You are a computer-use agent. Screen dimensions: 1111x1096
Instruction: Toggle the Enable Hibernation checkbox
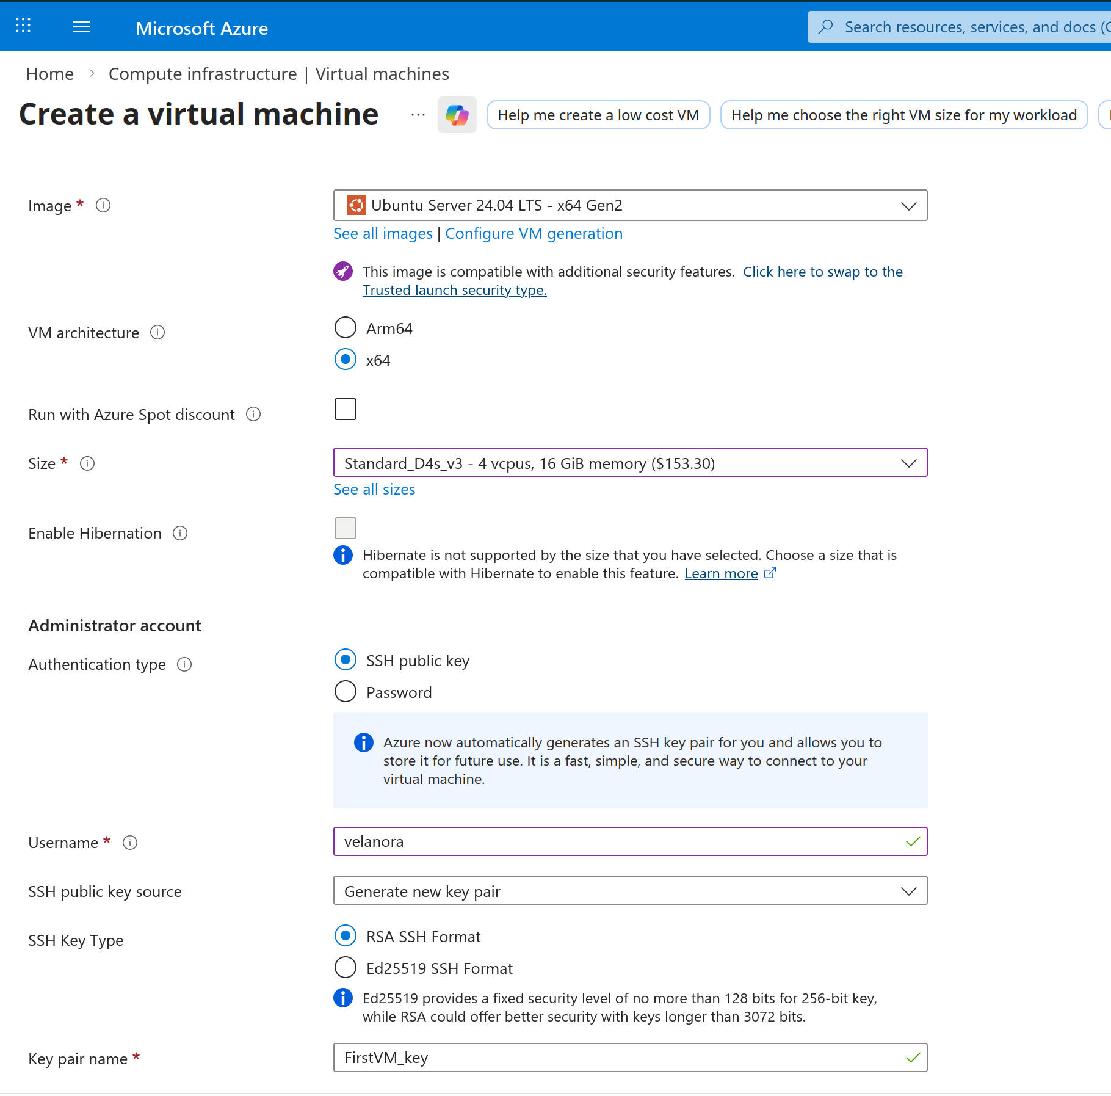click(x=346, y=528)
